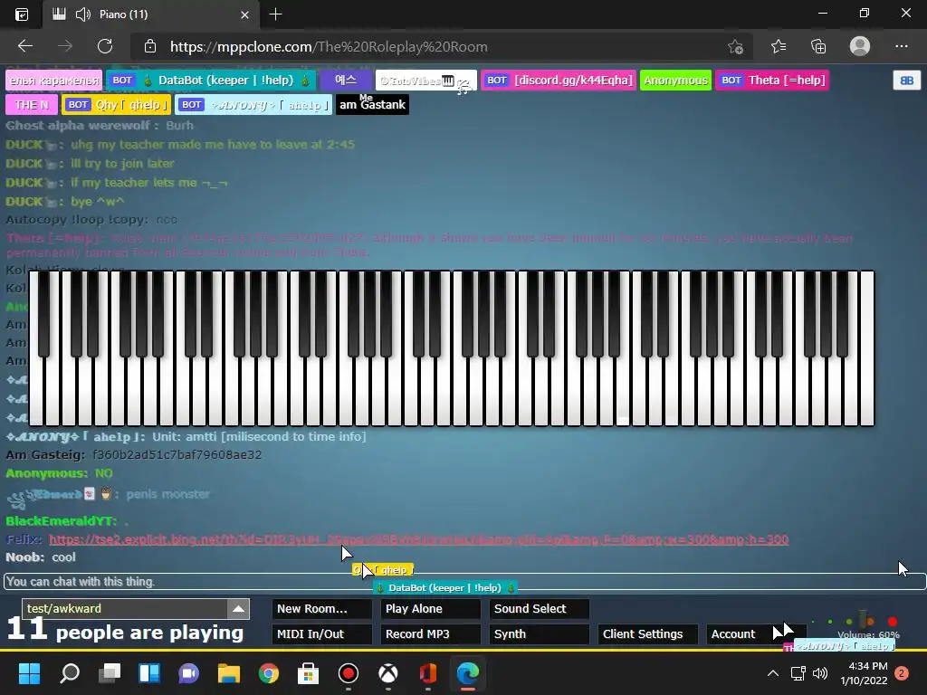Image resolution: width=927 pixels, height=695 pixels.
Task: Open the system volume tray icon
Action: coord(820,673)
